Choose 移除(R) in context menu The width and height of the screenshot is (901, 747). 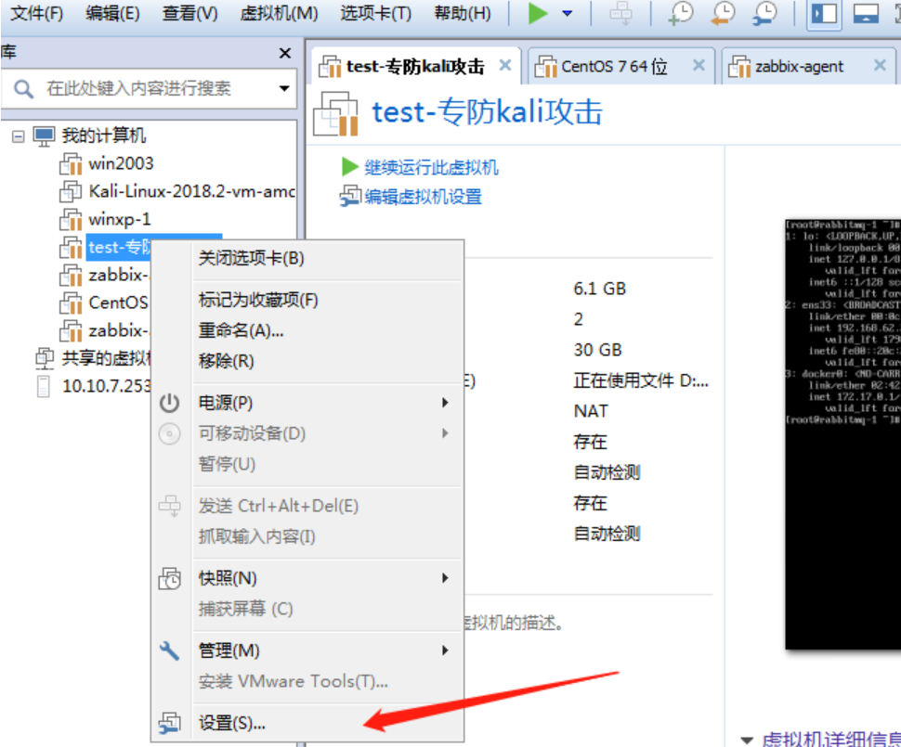click(328, 361)
